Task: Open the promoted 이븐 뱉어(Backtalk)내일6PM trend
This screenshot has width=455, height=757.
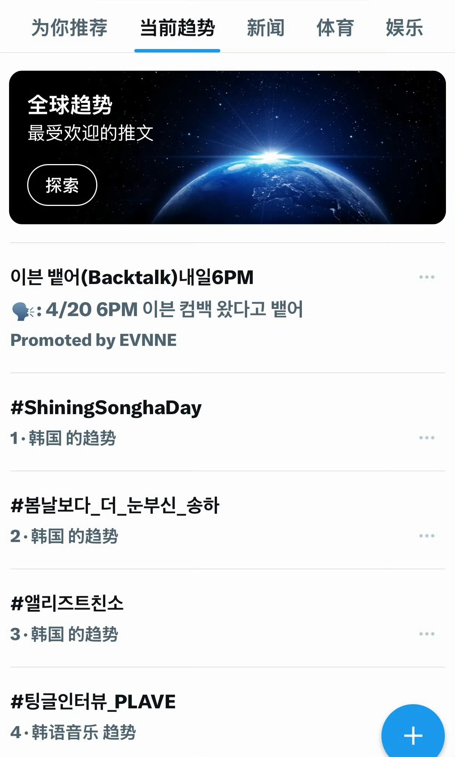Action: point(132,277)
